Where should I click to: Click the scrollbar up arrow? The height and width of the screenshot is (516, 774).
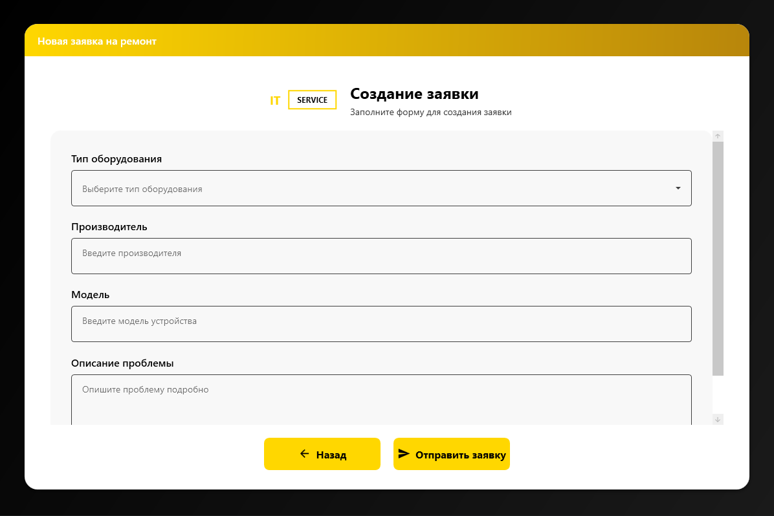pos(718,135)
